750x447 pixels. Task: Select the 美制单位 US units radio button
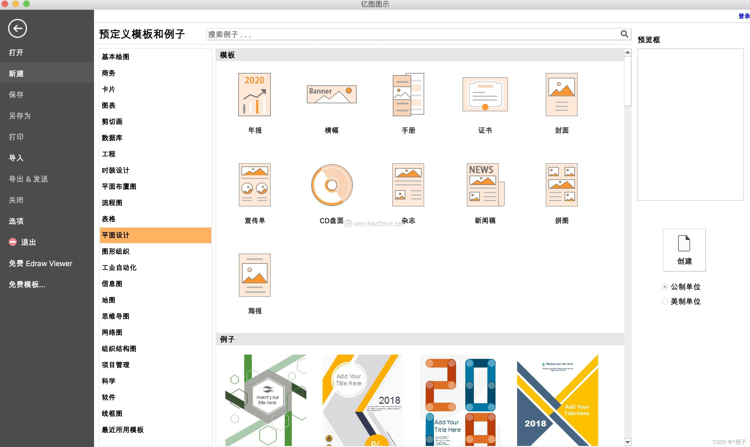(665, 302)
